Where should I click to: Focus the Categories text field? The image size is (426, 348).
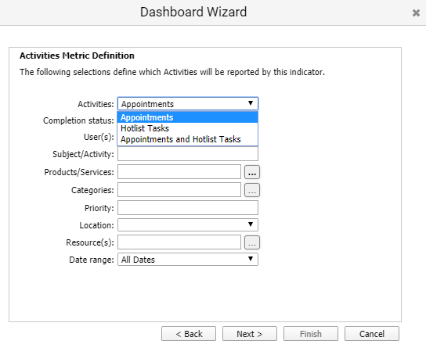click(179, 190)
